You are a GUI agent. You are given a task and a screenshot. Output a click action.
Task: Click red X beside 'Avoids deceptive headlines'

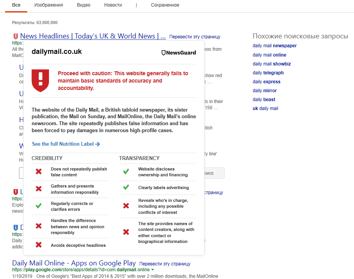(38, 245)
